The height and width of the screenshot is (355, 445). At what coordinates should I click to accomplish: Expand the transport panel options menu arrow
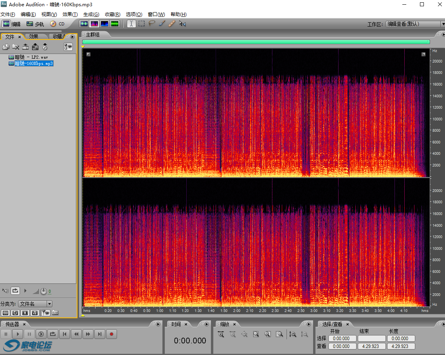(158, 324)
